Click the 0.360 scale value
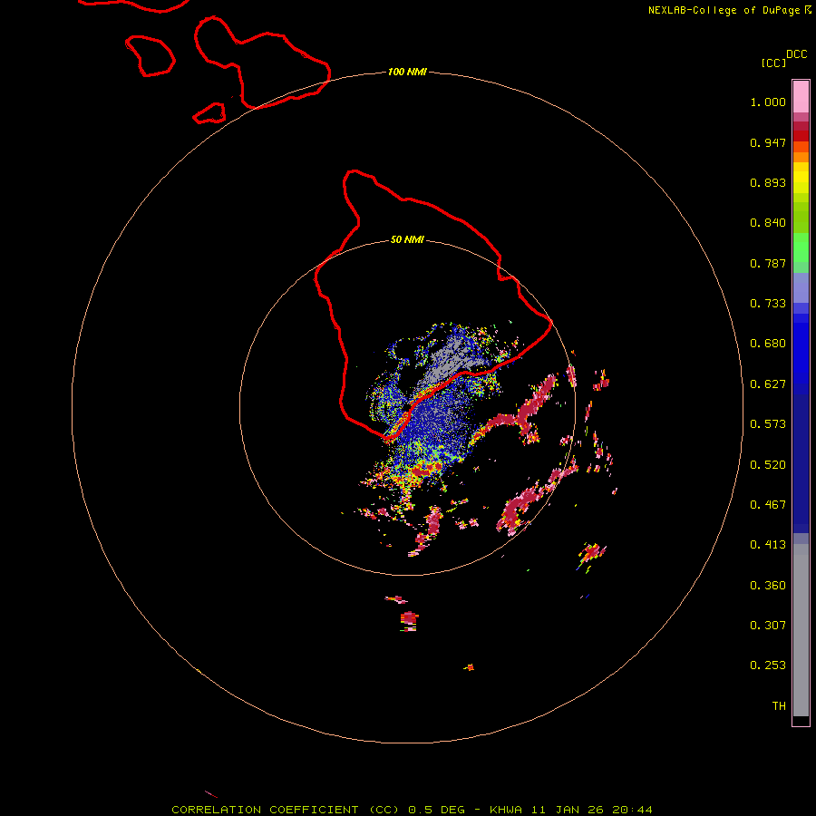 768,586
